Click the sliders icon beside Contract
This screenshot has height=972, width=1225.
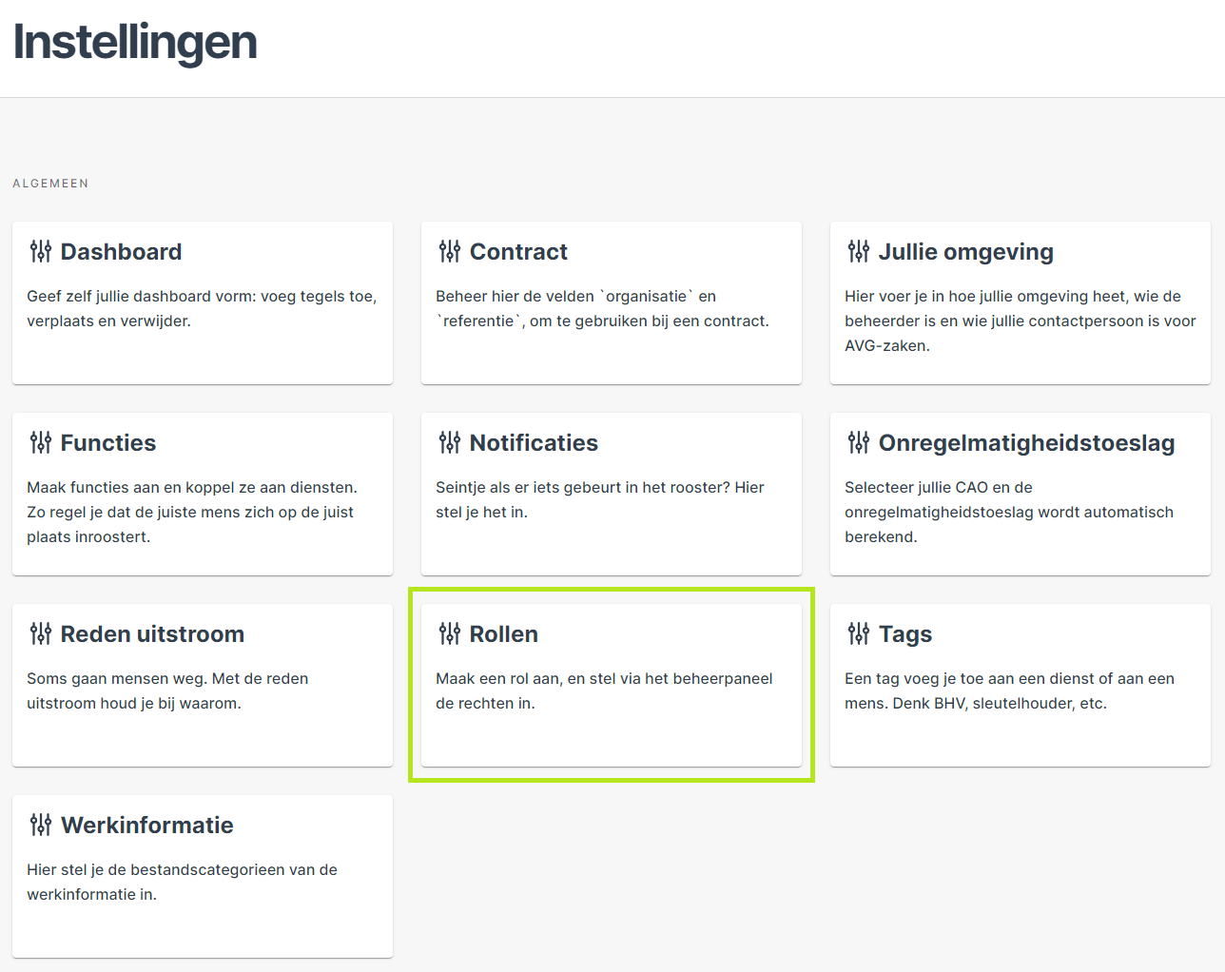pos(449,251)
